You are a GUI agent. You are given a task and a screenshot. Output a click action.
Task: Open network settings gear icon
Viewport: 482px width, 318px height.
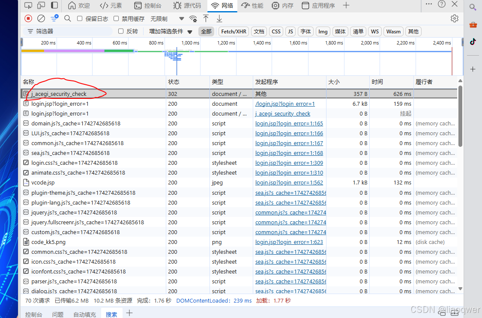[x=454, y=19]
